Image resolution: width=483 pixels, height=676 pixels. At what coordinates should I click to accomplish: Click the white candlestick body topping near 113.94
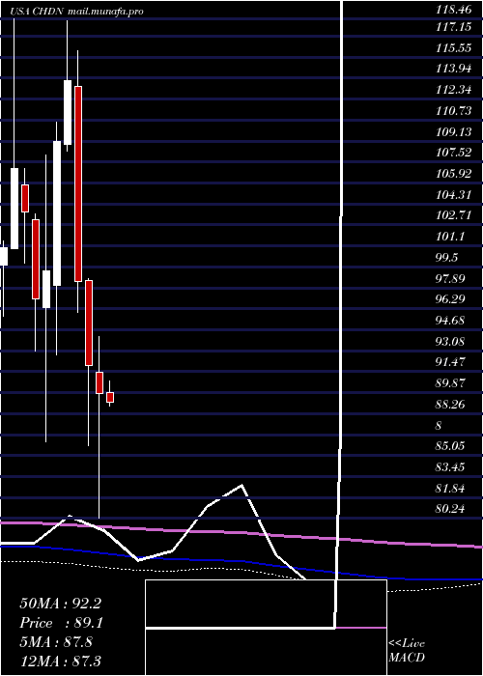68,112
